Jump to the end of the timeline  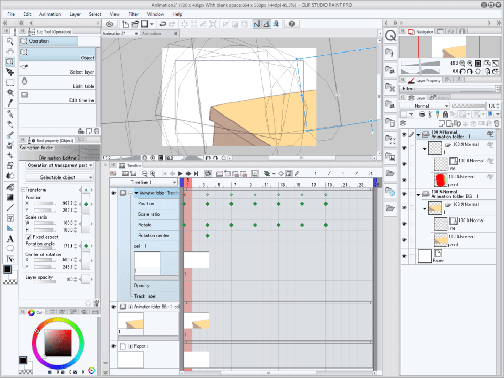[x=196, y=174]
